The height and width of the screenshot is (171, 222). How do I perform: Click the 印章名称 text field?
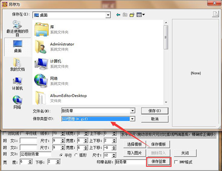pyautogui.click(x=130, y=162)
